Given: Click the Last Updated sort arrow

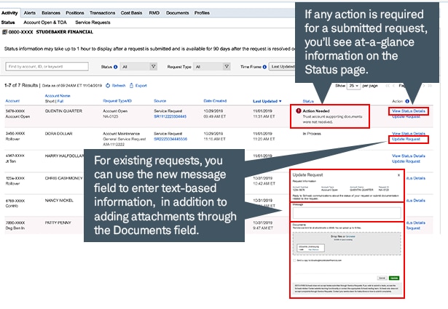Looking at the screenshot, I should (280, 101).
